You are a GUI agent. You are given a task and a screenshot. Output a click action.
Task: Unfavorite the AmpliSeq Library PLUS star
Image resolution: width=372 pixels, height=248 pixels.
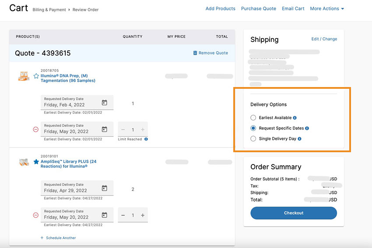click(36, 161)
